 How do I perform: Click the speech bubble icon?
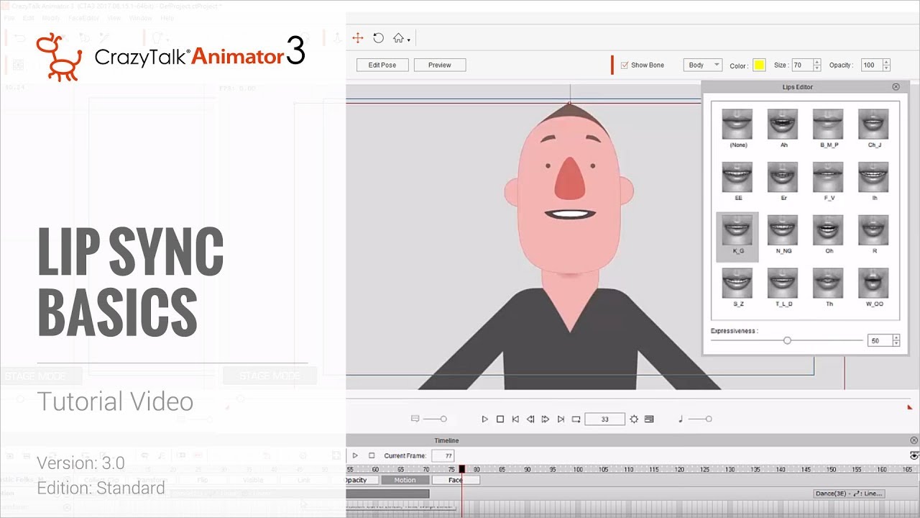415,419
